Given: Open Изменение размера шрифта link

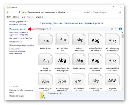Looking at the screenshot, I should click(x=21, y=45).
